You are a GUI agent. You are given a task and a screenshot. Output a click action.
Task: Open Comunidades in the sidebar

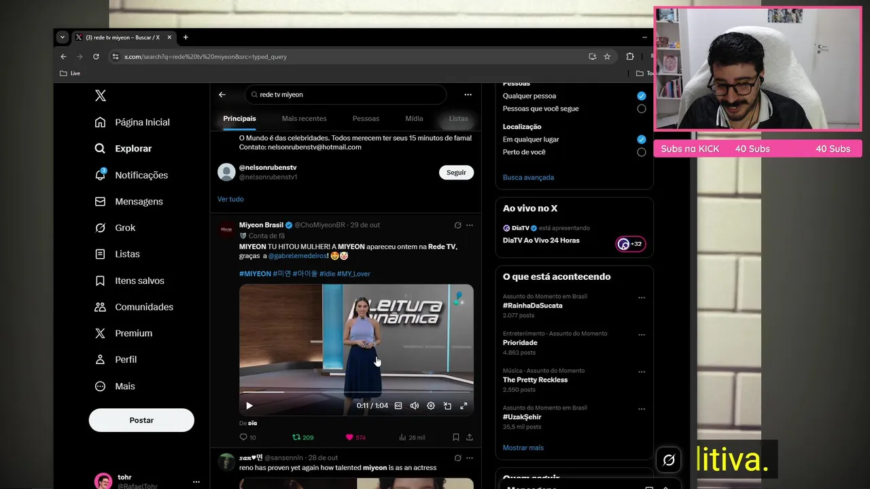pos(134,307)
